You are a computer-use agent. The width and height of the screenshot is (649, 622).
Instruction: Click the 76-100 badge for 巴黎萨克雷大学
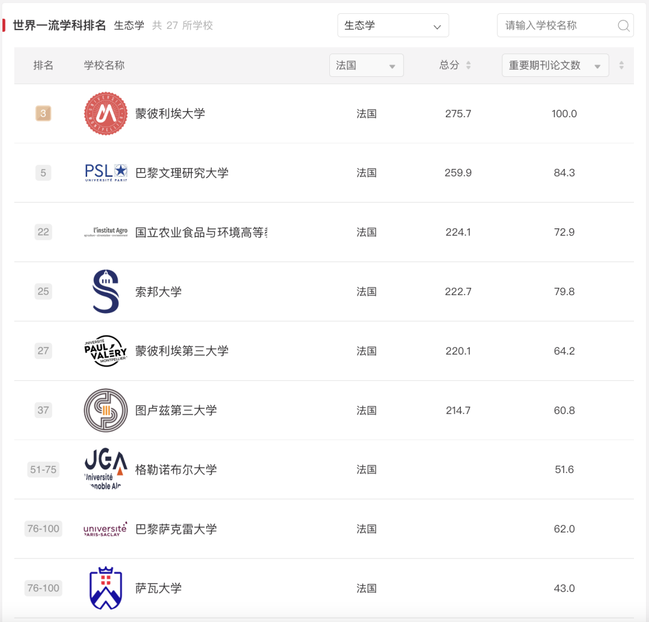pyautogui.click(x=43, y=528)
